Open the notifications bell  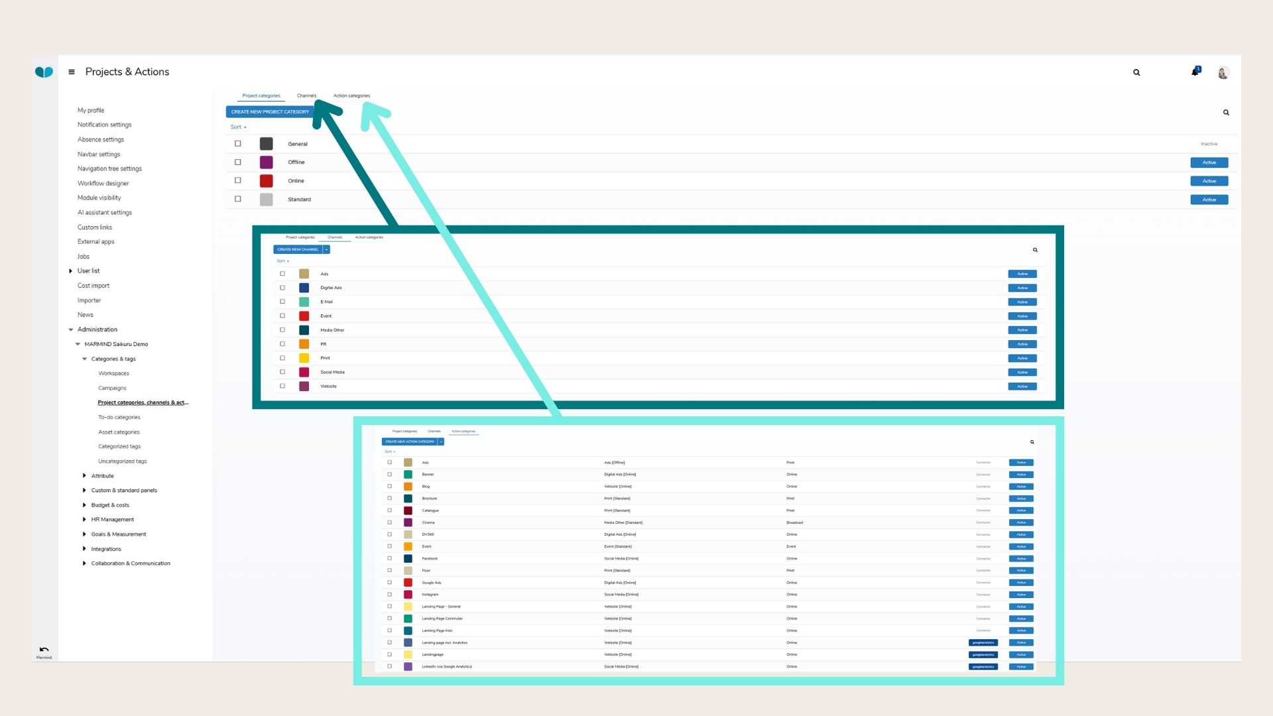click(x=1195, y=72)
